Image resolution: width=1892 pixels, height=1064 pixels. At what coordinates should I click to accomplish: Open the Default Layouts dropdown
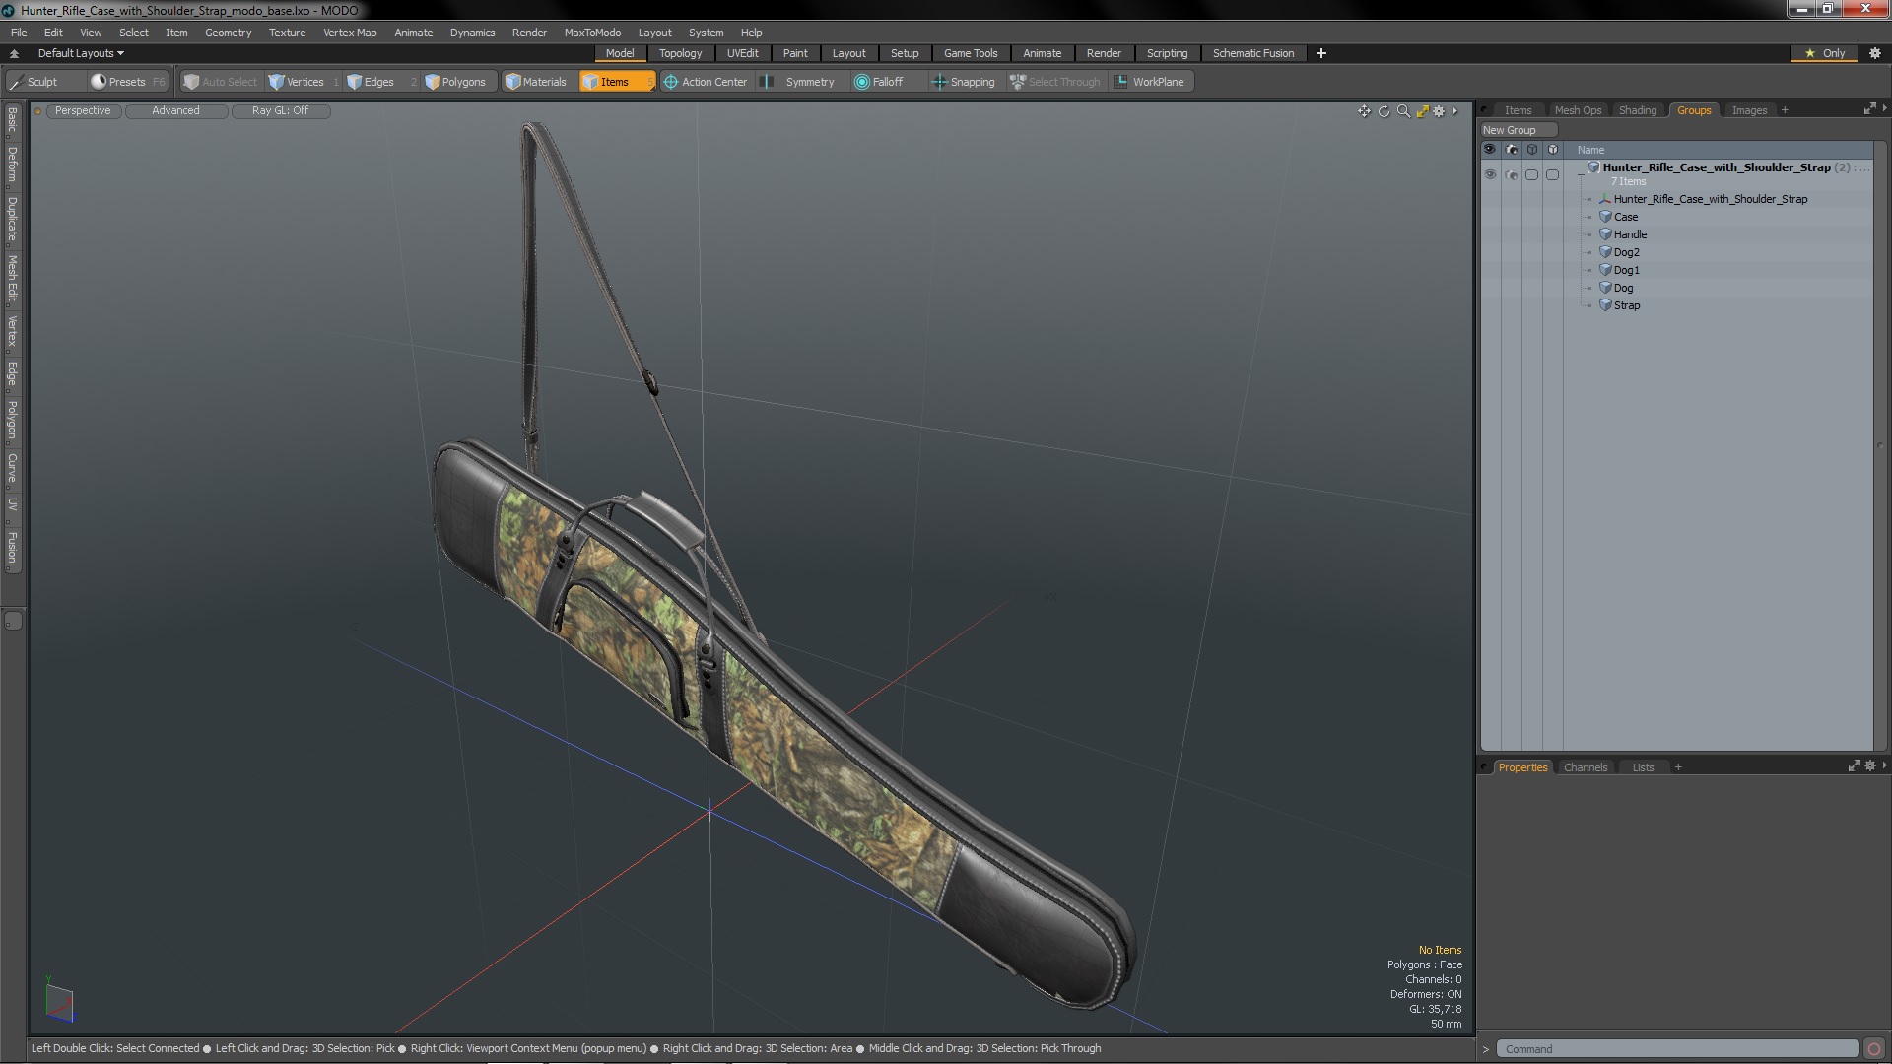[81, 53]
